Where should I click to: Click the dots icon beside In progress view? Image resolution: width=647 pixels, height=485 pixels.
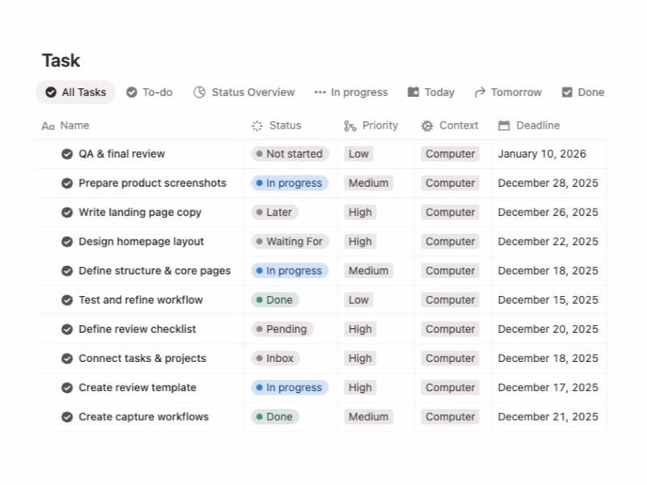click(x=320, y=92)
